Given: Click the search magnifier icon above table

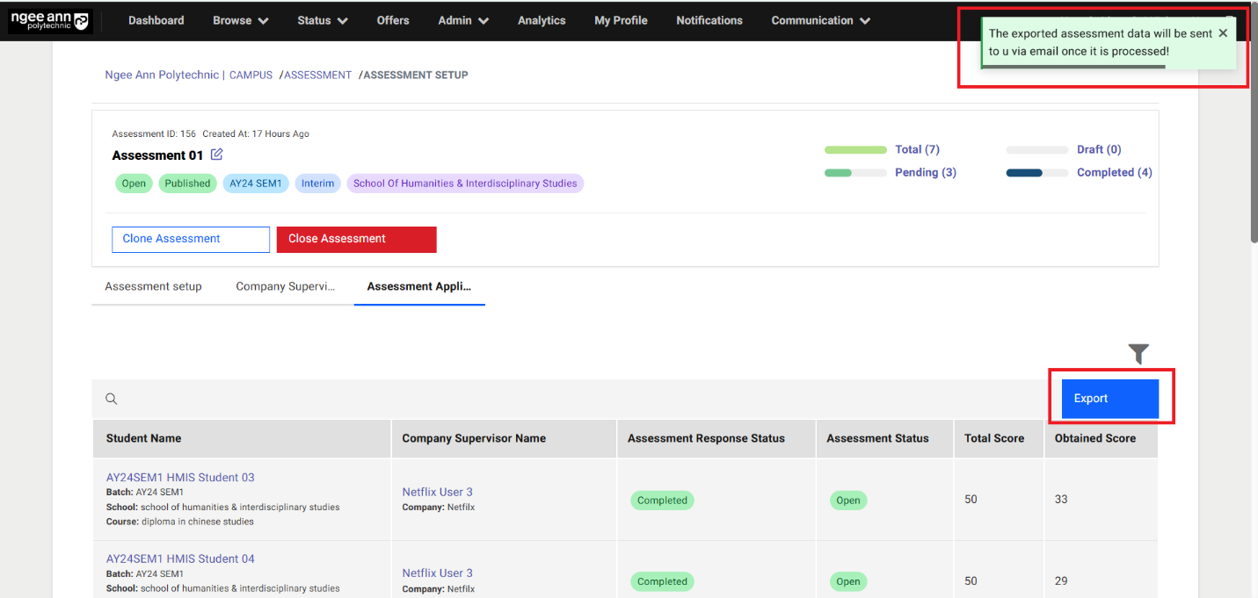Looking at the screenshot, I should pos(112,399).
